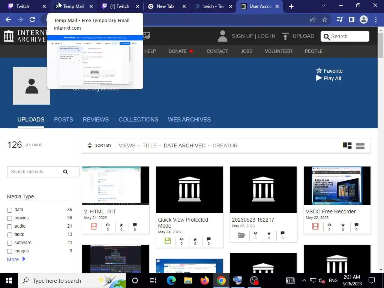Open the Chrome profile avatar icon
The width and height of the screenshot is (384, 288).
pos(364,19)
